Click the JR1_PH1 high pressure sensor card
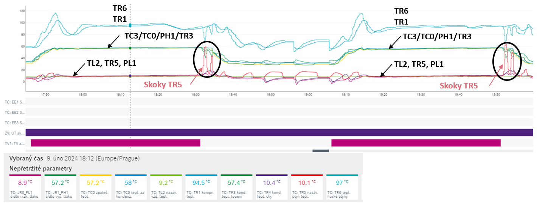 60,187
